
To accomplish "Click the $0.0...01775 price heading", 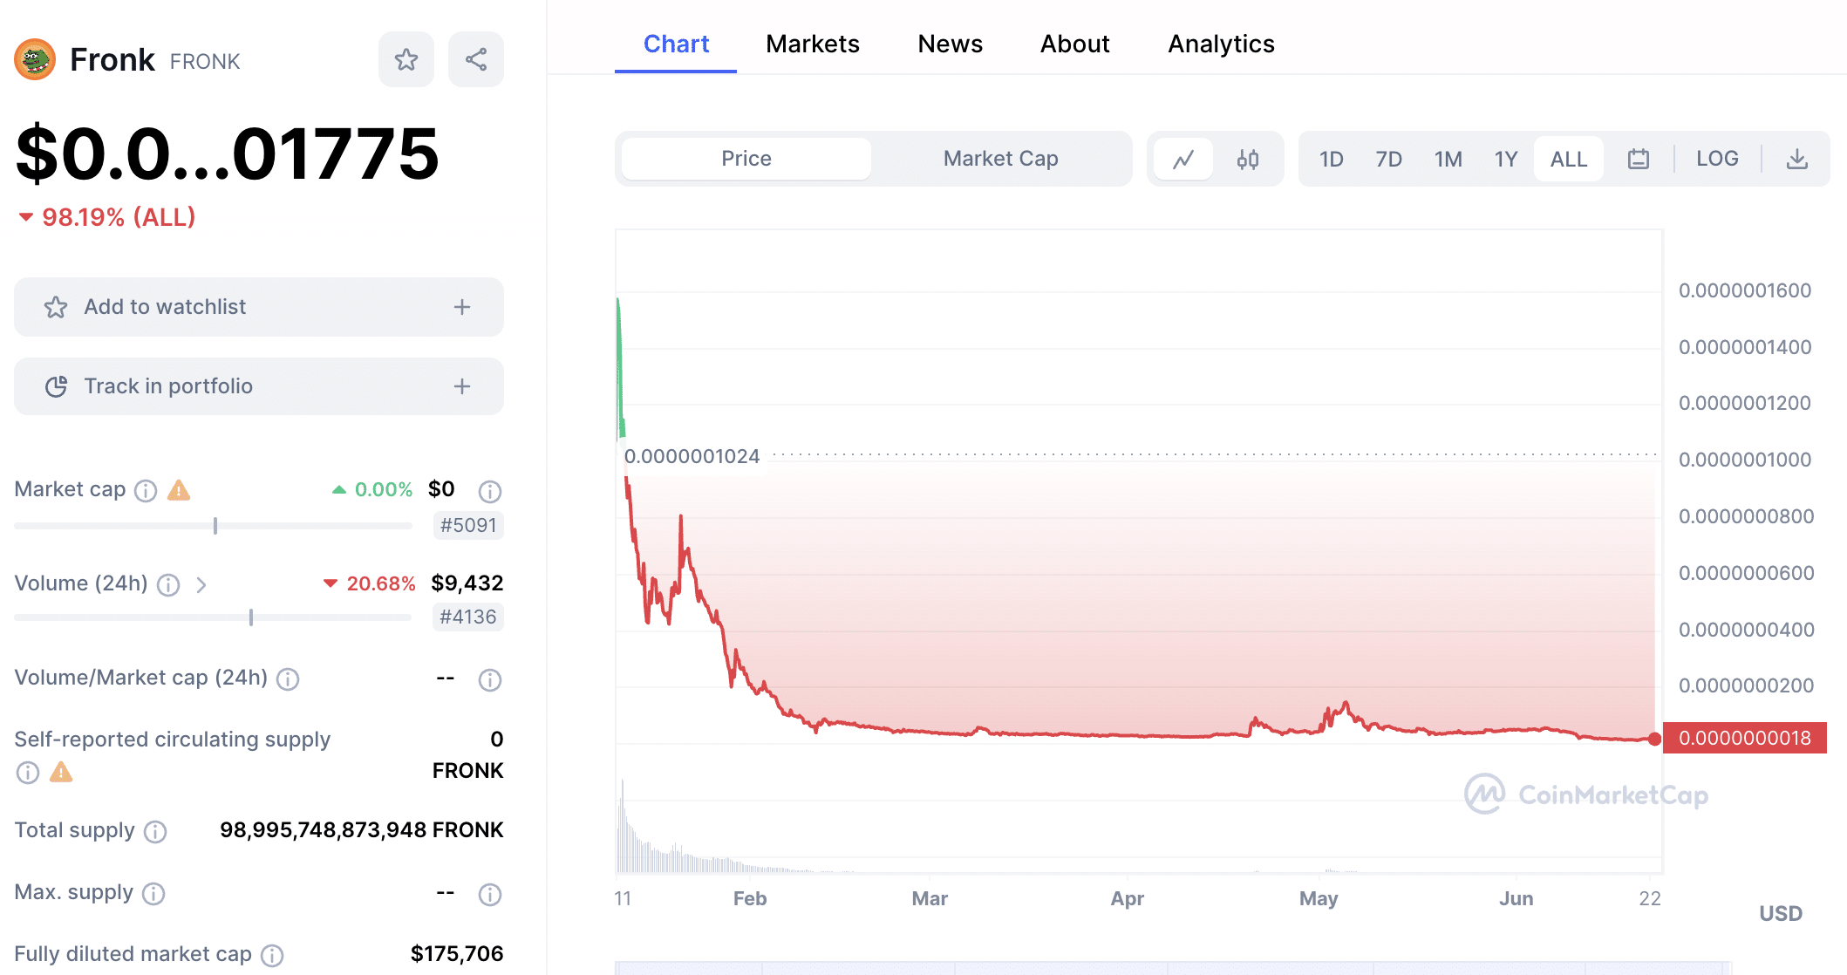I will click(x=228, y=154).
